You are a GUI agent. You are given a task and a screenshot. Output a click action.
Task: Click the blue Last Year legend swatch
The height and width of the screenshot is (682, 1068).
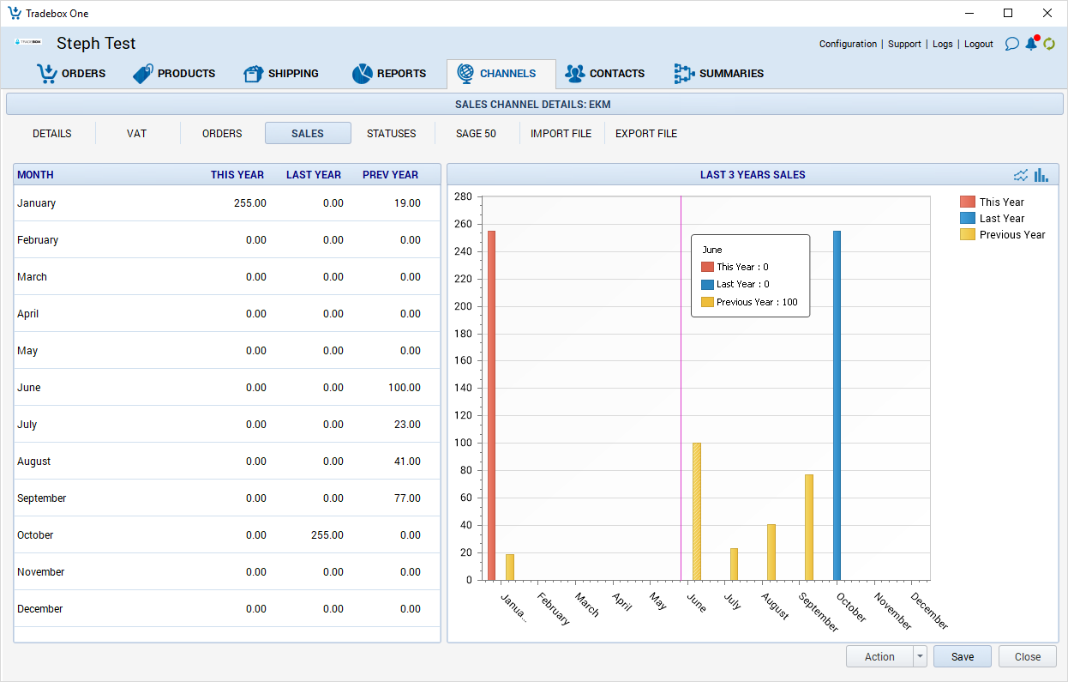[x=968, y=219]
